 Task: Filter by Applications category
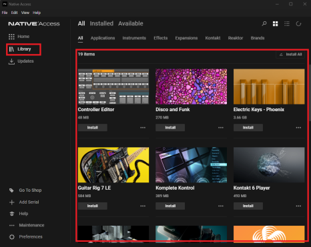(103, 38)
